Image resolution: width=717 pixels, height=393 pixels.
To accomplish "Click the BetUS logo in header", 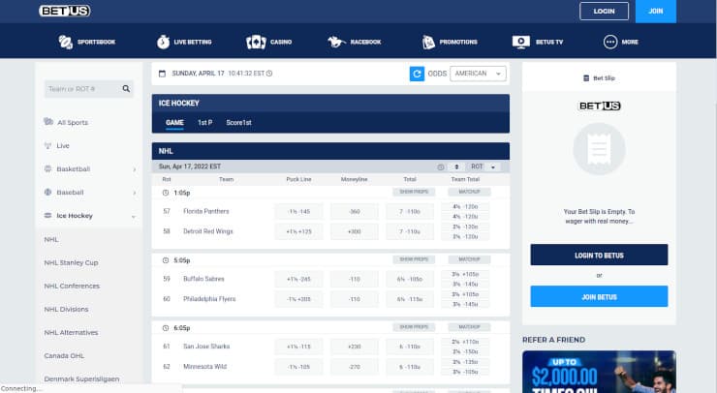I will [65, 11].
